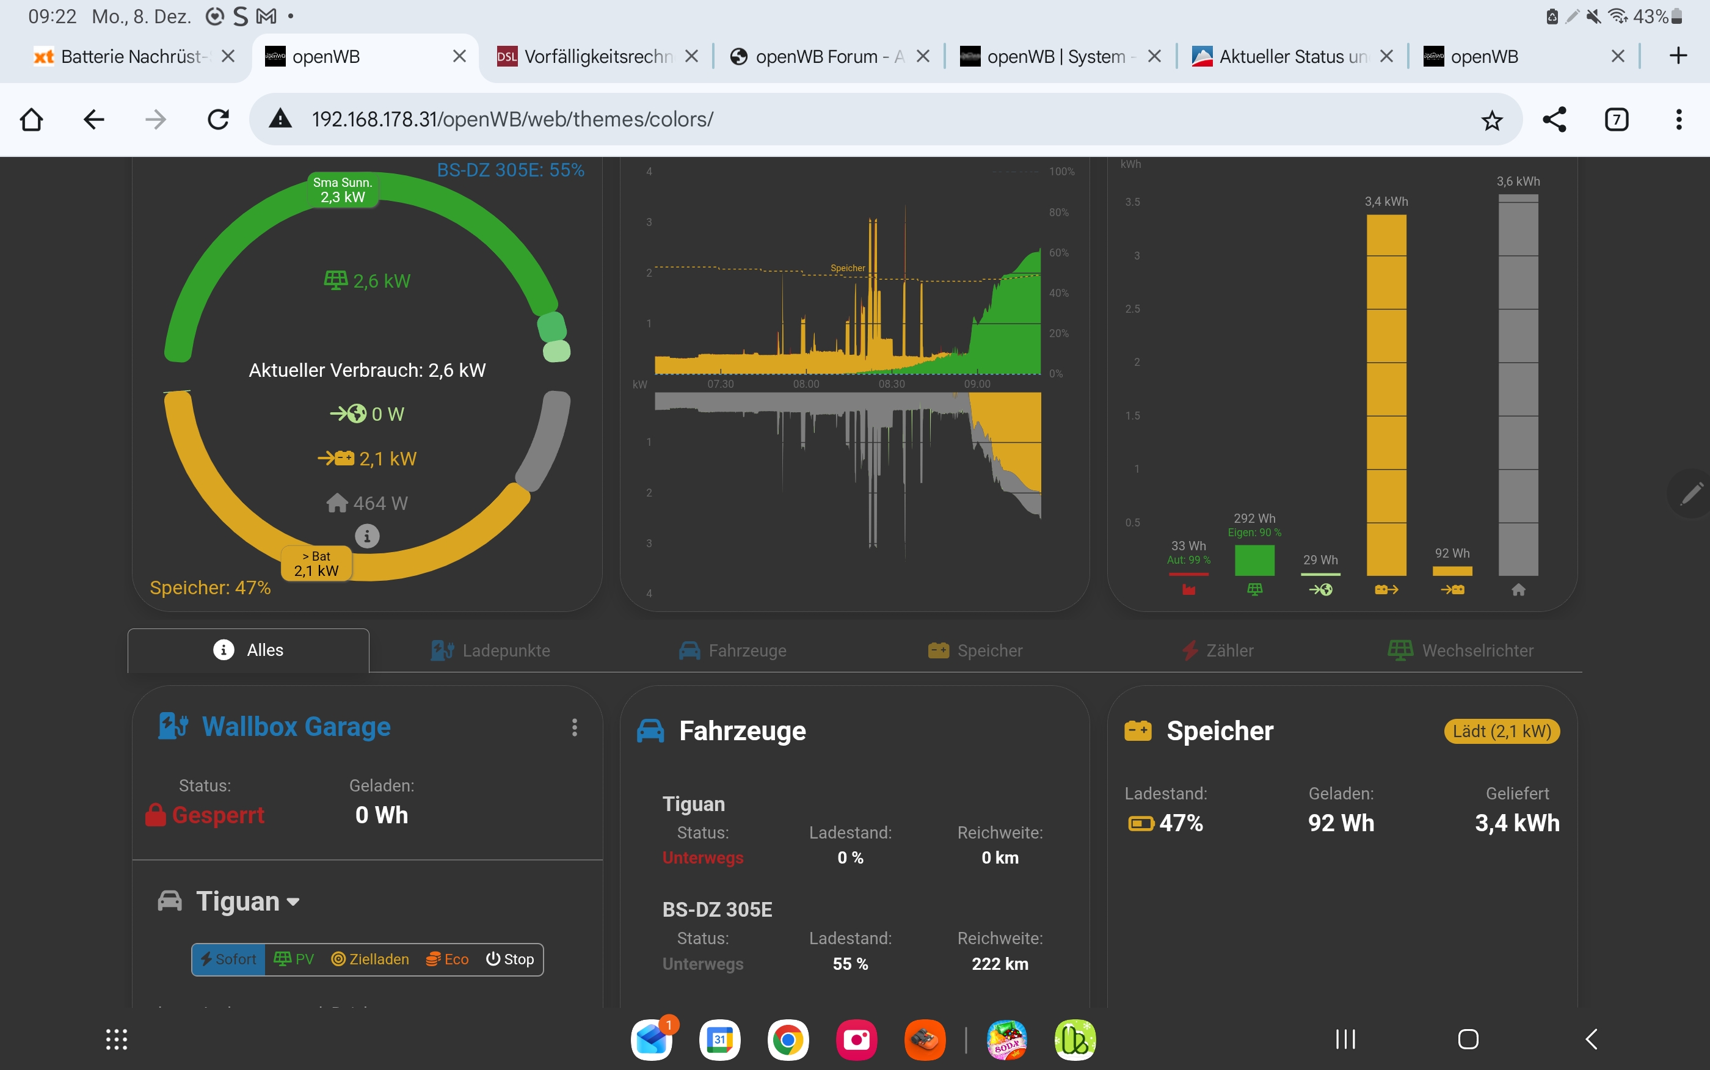
Task: Switch charge mode to PV
Action: tap(294, 959)
